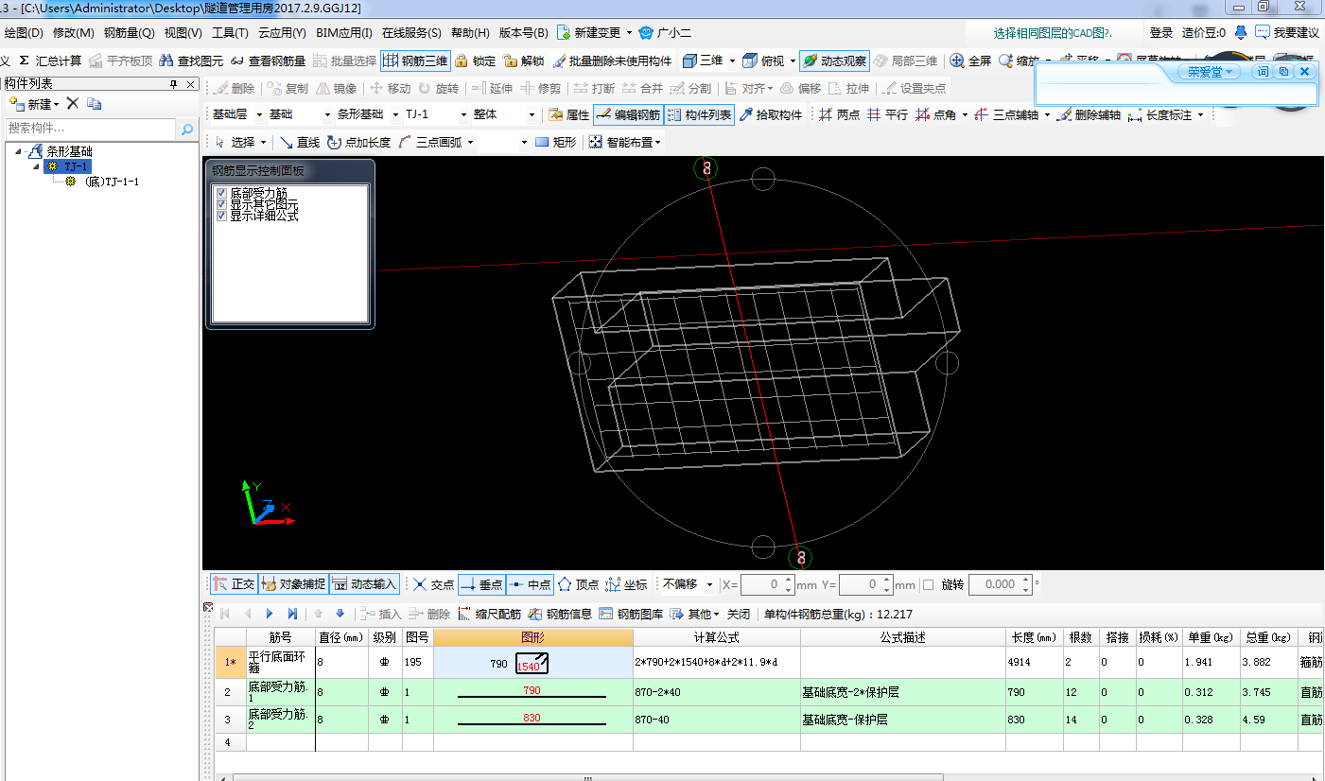The height and width of the screenshot is (781, 1325).
Task: Select the 矩形 rectangle tool
Action: (555, 142)
